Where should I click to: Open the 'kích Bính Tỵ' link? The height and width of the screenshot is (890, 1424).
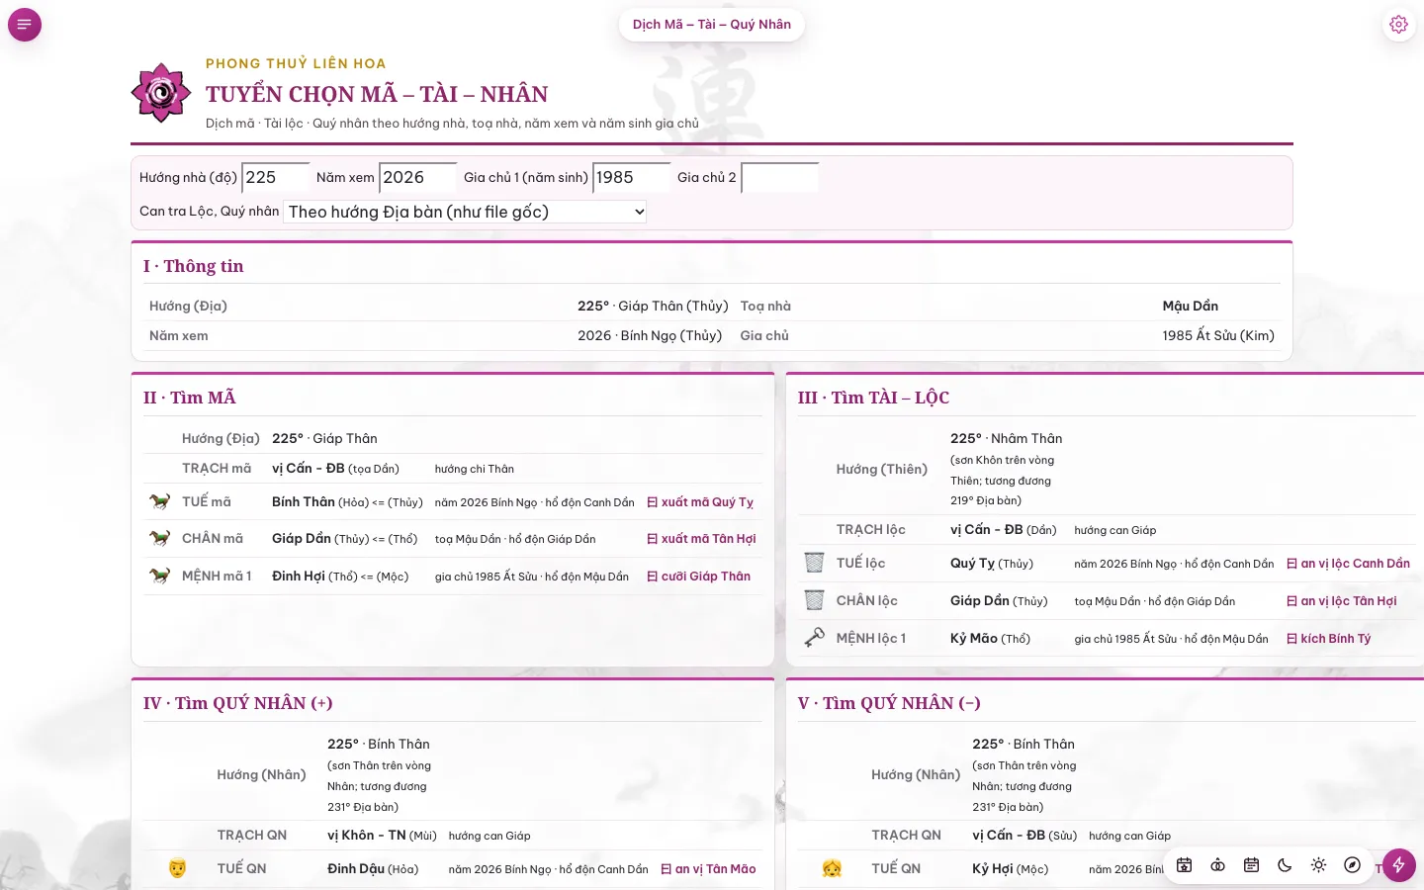[1328, 639]
